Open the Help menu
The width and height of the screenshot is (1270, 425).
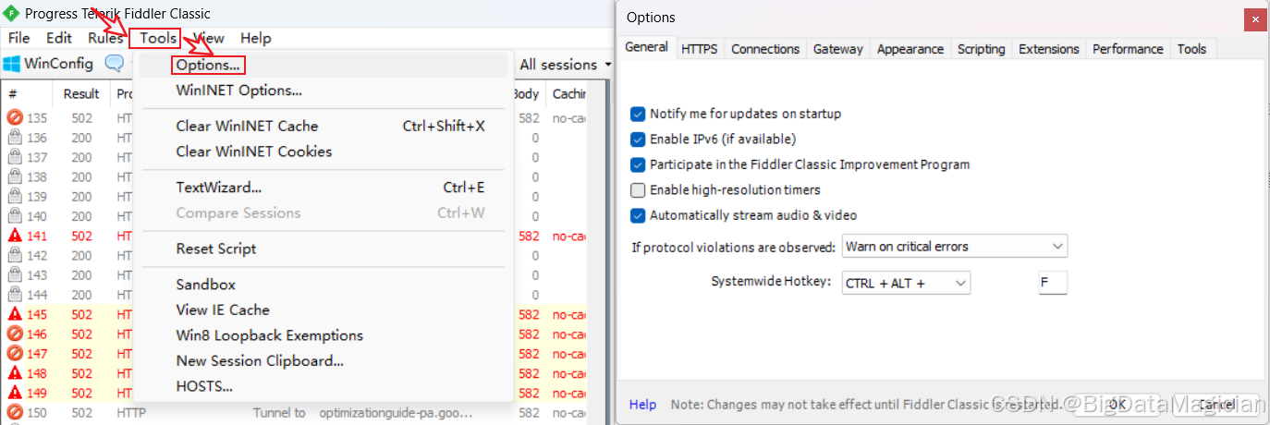click(x=255, y=38)
